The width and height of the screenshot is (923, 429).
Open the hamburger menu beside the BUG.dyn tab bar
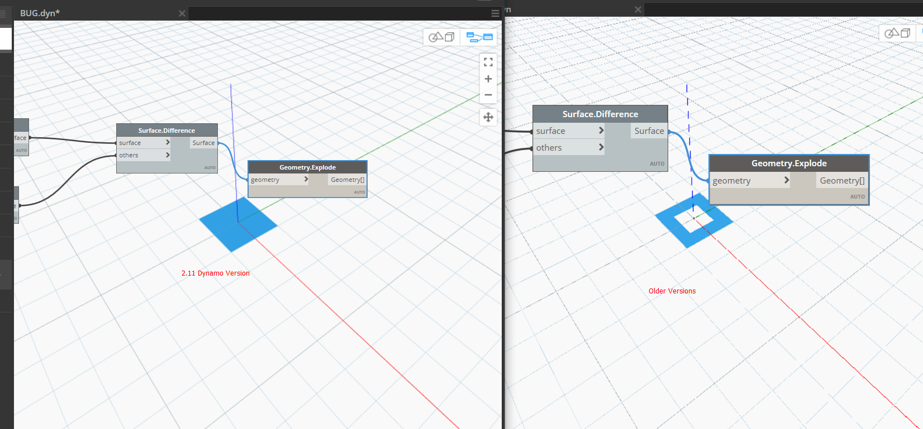click(x=495, y=13)
